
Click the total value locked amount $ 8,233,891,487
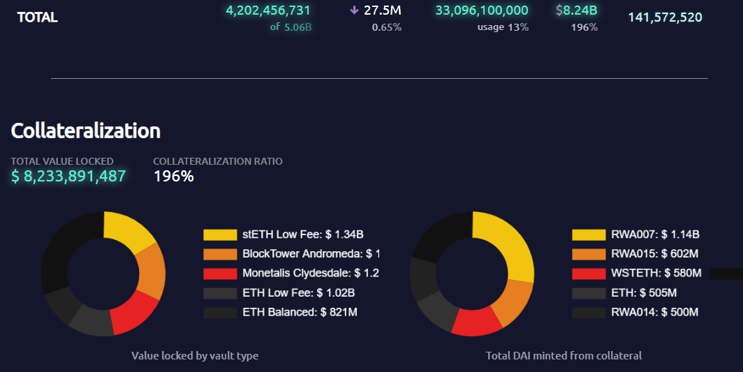68,177
